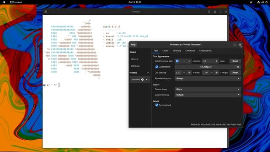Open the hamburger menu in Terminal header
Viewport: 270px width, 152px height.
click(x=215, y=12)
